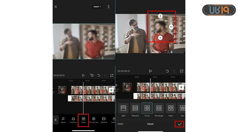Enter fullscreen preview in left editor
The height and width of the screenshot is (132, 238).
pos(112,75)
